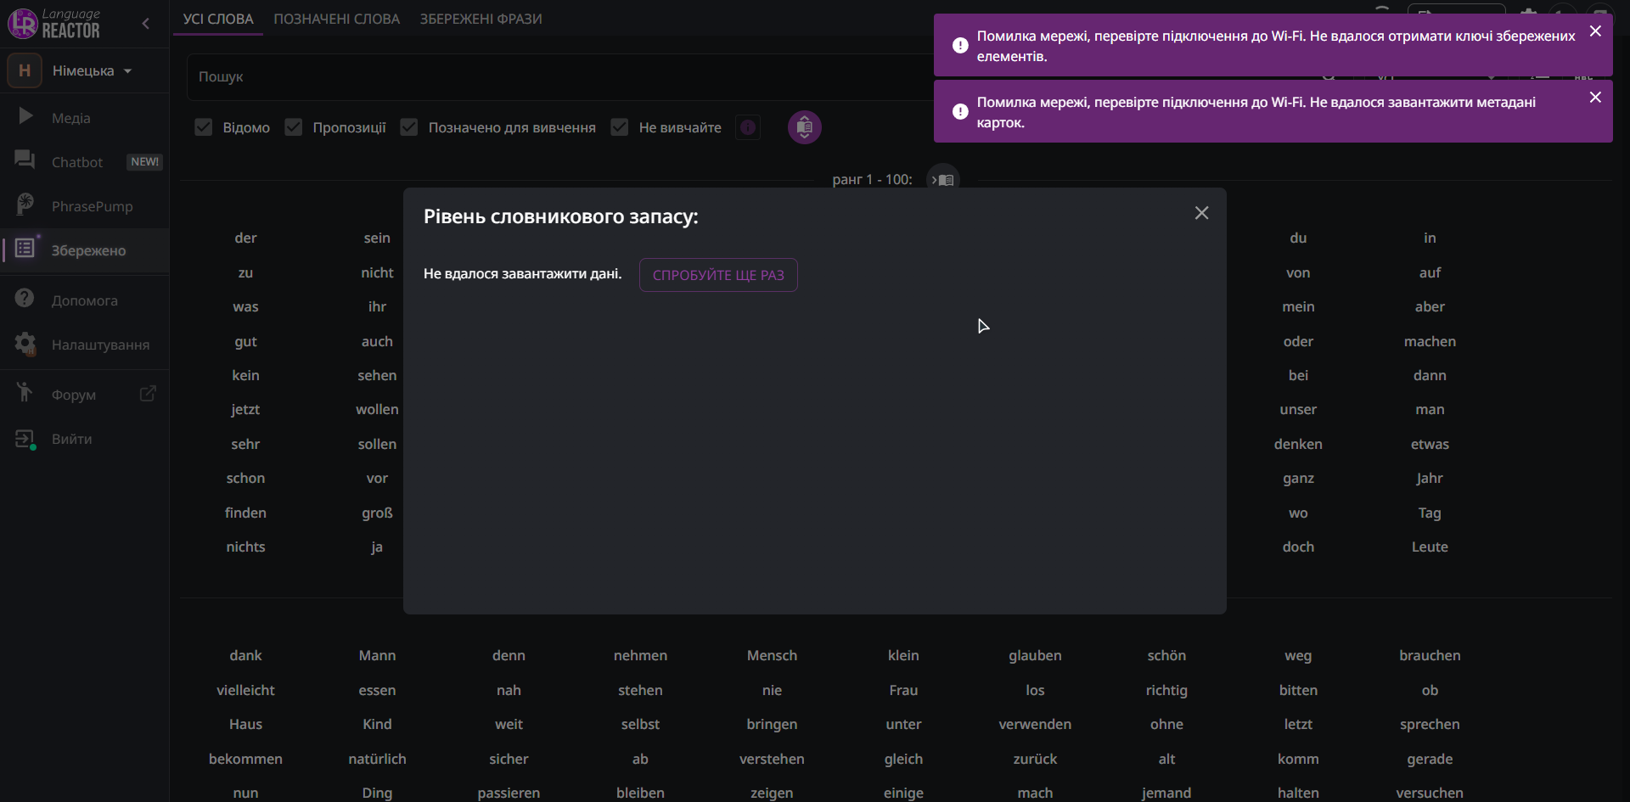Click the Пошук search field

pos(552,76)
